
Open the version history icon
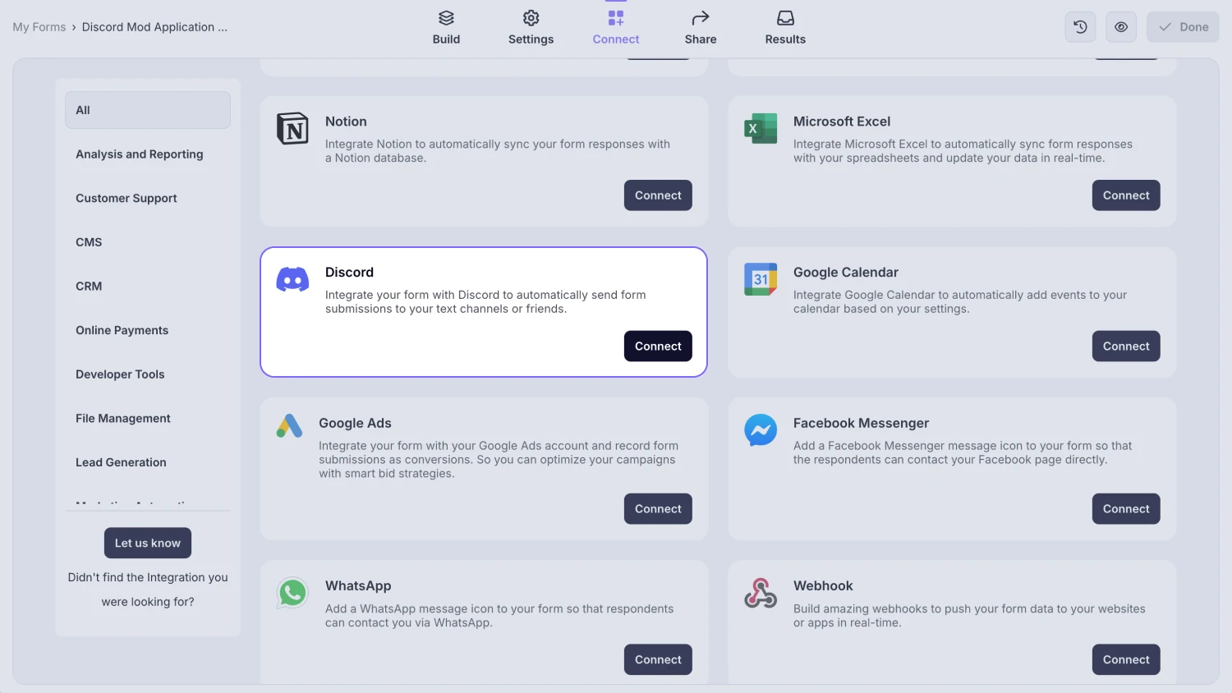1080,26
